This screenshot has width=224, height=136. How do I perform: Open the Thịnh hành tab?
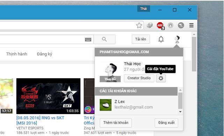pyautogui.click(x=16, y=54)
